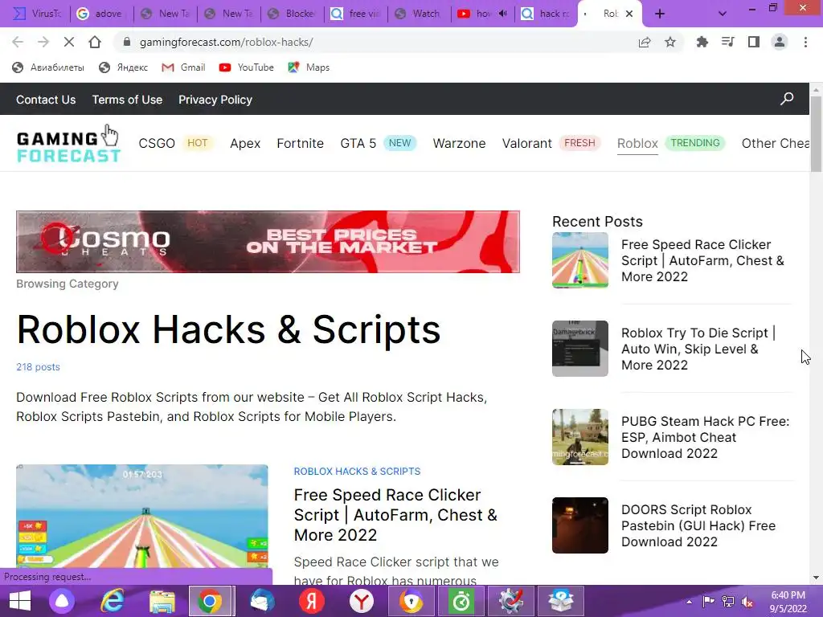823x617 pixels.
Task: Launch Internet Explorer from taskbar
Action: (112, 601)
